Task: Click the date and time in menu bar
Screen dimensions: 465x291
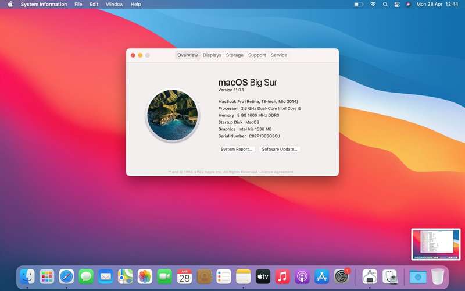Action: 437,5
